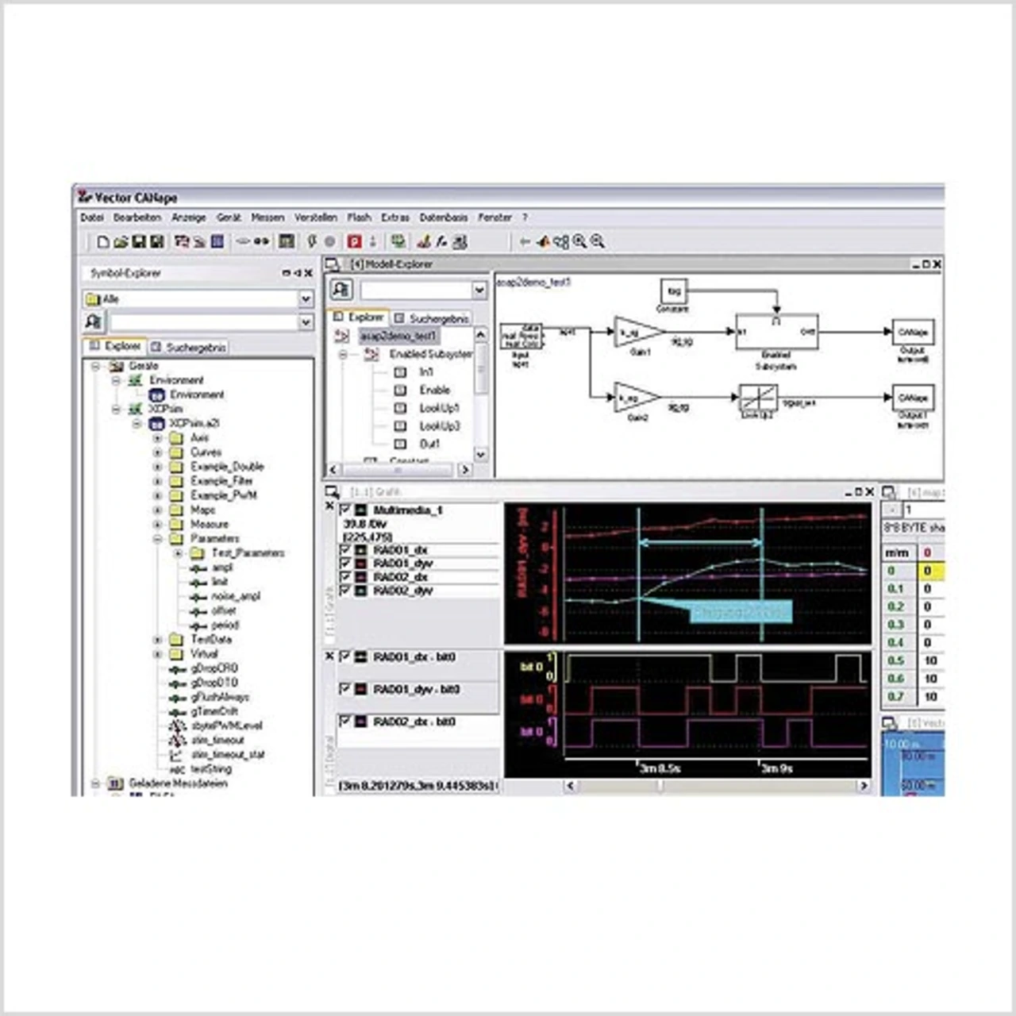Viewport: 1016px width, 1016px height.
Task: Expand the TestData folder
Action: [x=157, y=640]
